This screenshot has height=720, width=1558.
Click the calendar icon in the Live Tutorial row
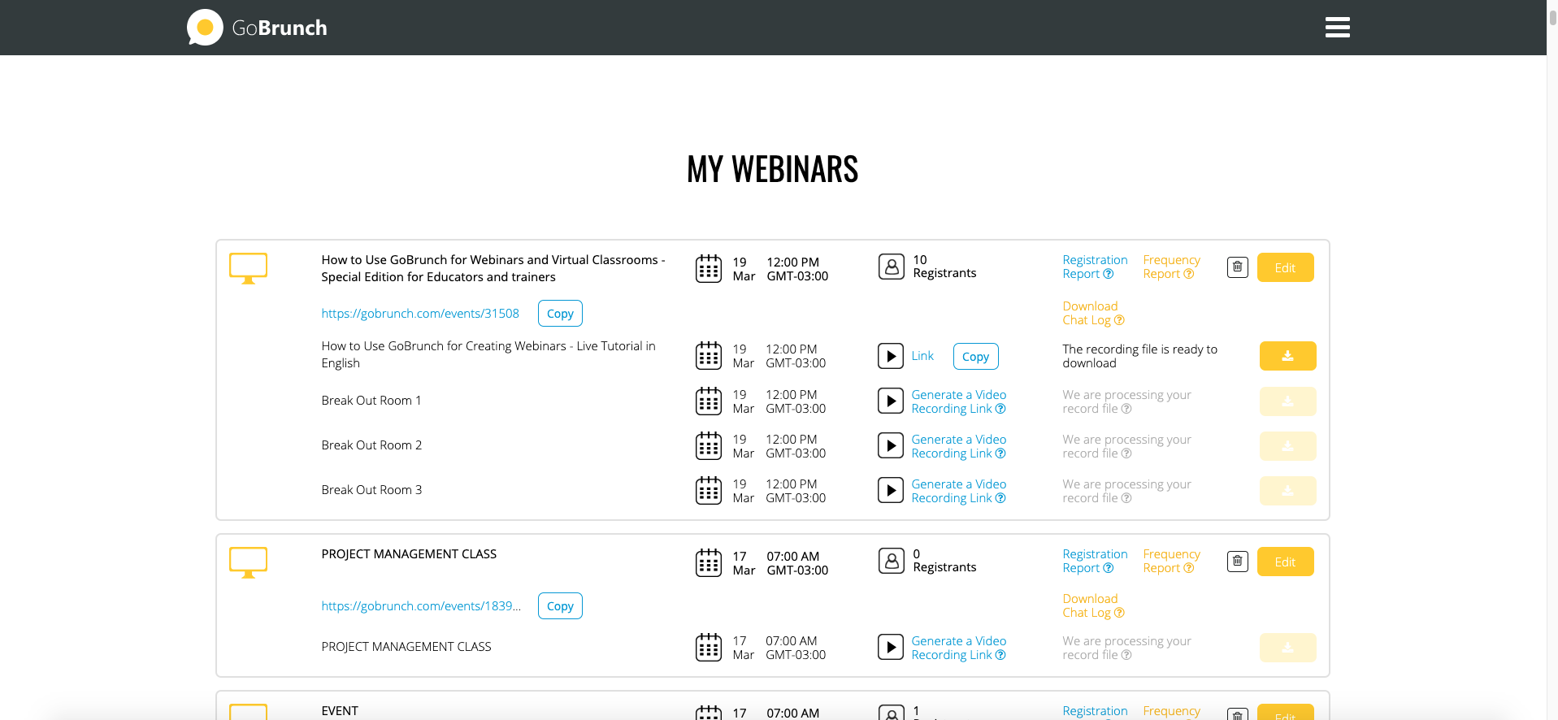coord(709,355)
